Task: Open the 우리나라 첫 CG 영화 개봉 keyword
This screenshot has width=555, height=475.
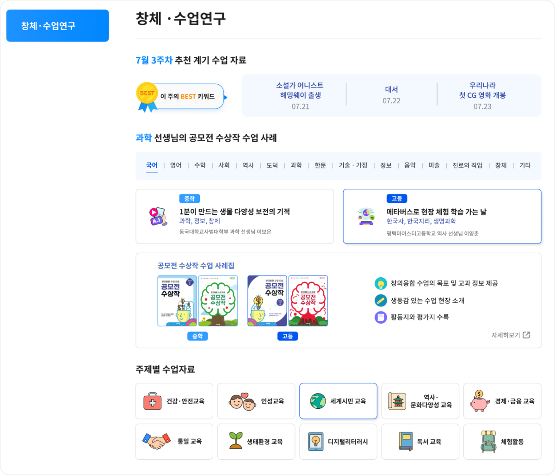Action: (x=482, y=95)
